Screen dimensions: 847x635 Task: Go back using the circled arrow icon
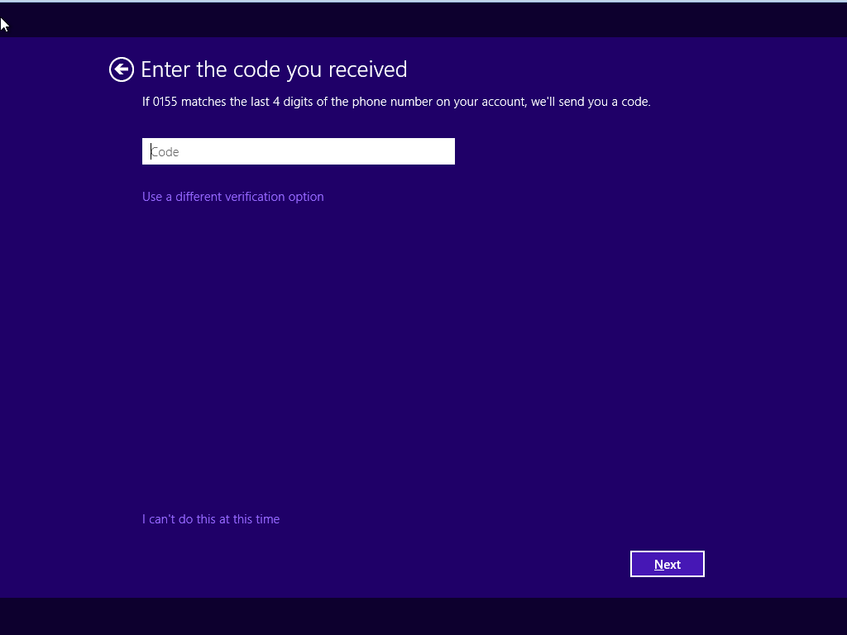tap(122, 69)
